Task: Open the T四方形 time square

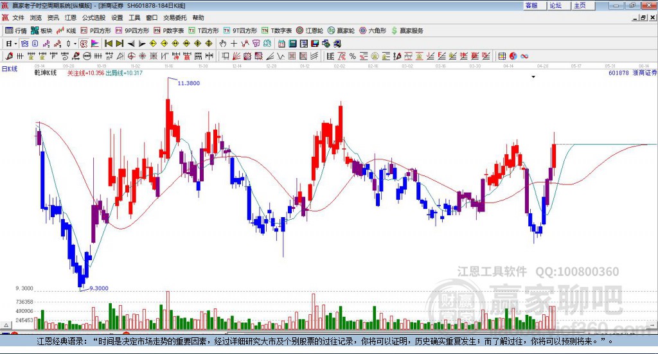Action: click(204, 31)
